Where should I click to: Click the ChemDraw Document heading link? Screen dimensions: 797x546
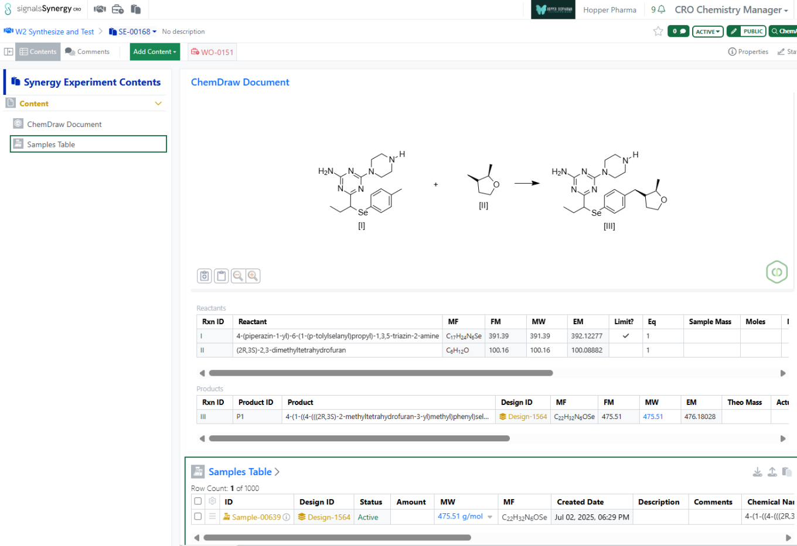pos(240,82)
